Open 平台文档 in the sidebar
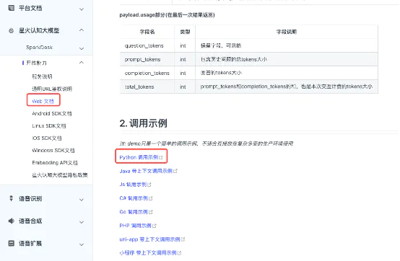This screenshot has height=261, width=400. point(30,8)
